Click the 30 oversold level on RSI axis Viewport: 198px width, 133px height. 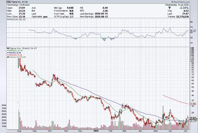click(x=192, y=38)
